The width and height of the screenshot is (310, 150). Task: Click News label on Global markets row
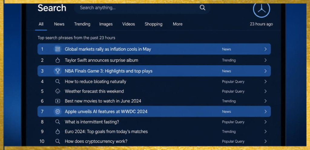[x=226, y=49]
